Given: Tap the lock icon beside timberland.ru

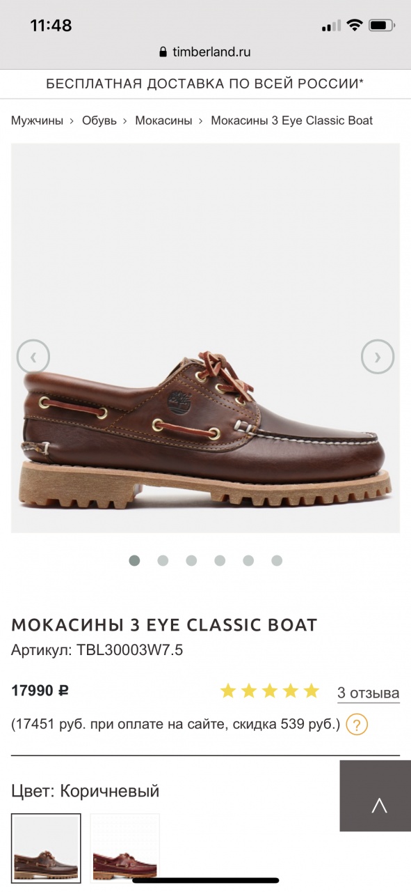Looking at the screenshot, I should pyautogui.click(x=163, y=52).
